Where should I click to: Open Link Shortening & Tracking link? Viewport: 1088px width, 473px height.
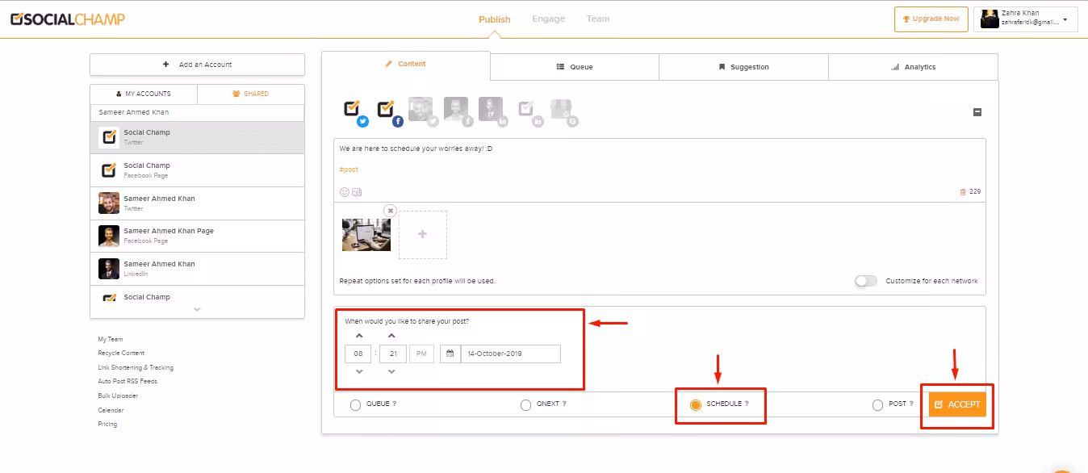(x=136, y=367)
